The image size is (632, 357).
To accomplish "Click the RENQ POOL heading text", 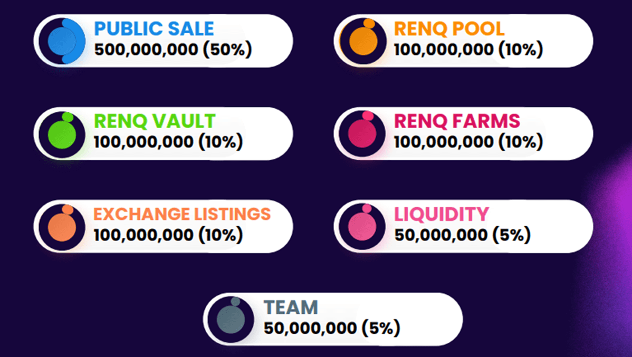I will pyautogui.click(x=449, y=28).
